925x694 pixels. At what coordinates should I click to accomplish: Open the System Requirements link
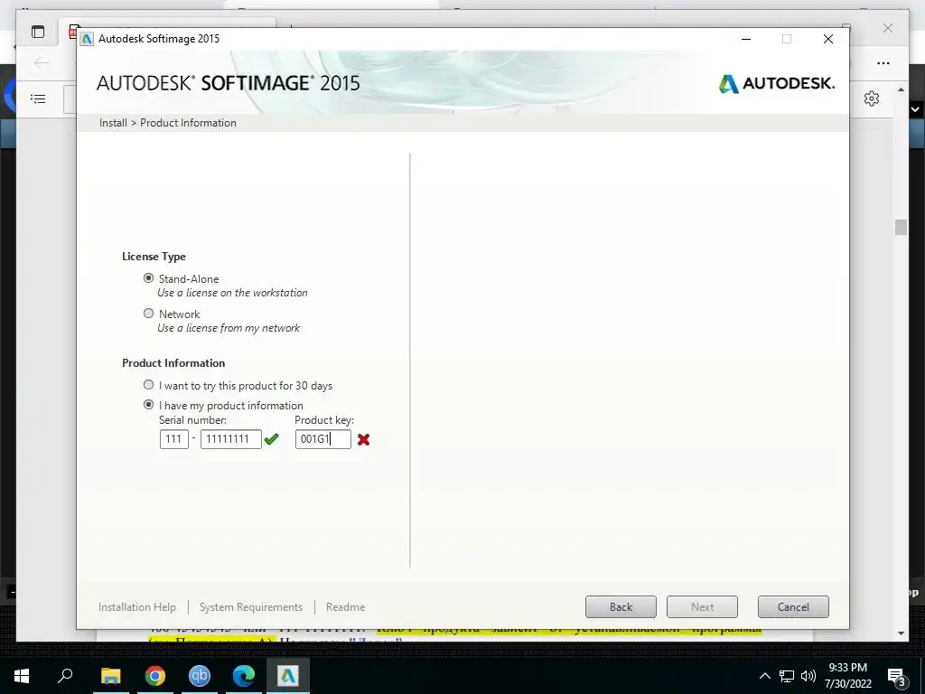[x=251, y=606]
